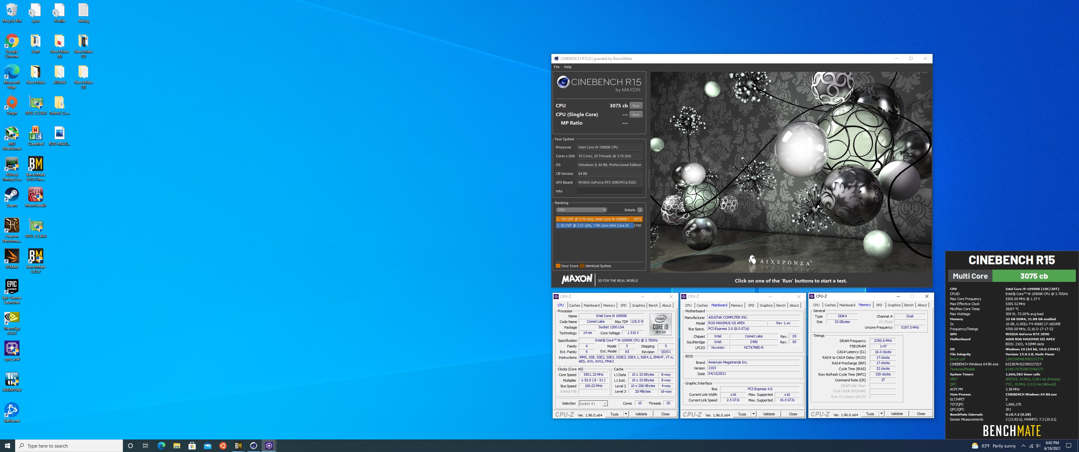The height and width of the screenshot is (452, 1079).
Task: Open Bench tab in left CPU-Z window
Action: tap(653, 305)
